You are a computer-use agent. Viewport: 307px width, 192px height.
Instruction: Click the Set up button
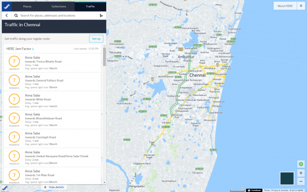click(96, 39)
